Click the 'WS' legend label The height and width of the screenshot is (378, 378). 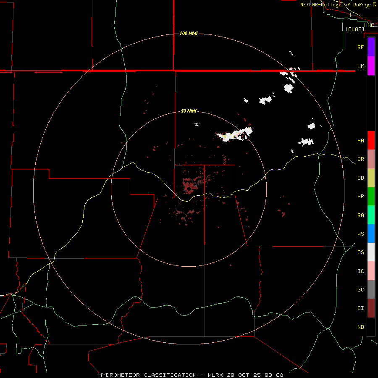(360, 234)
